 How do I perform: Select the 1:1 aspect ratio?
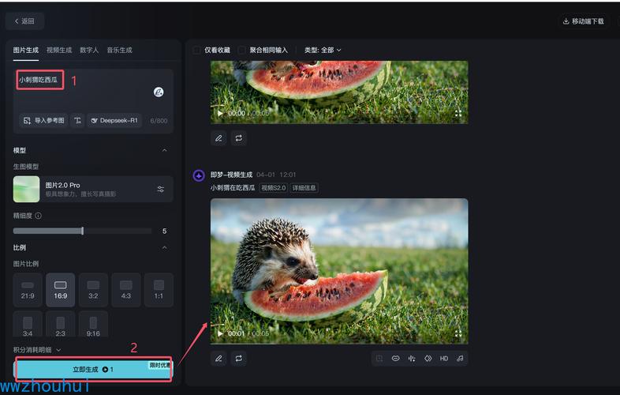159,290
